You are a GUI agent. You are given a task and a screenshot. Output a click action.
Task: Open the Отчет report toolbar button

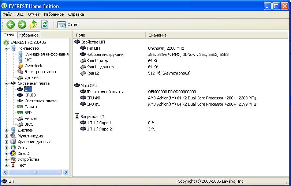click(68, 24)
